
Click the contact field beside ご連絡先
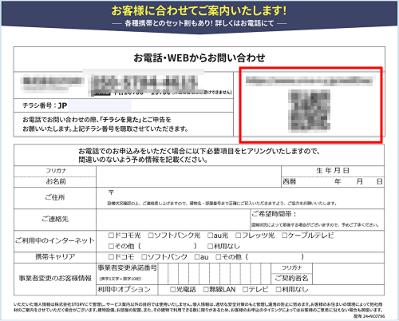coord(173,220)
